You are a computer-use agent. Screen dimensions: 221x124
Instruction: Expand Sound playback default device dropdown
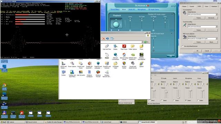[x=217, y=14]
